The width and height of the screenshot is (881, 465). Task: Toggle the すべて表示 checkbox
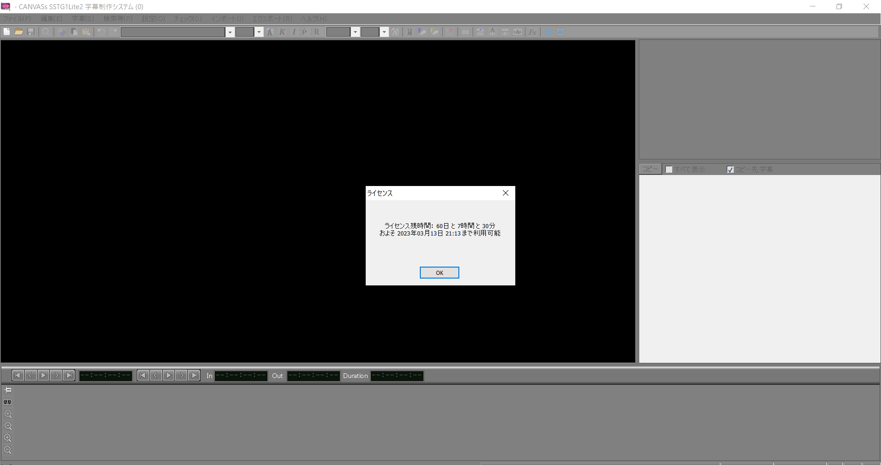[x=669, y=170]
